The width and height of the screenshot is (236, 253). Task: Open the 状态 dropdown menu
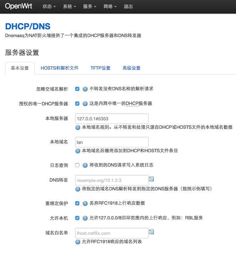pyautogui.click(x=49, y=6)
